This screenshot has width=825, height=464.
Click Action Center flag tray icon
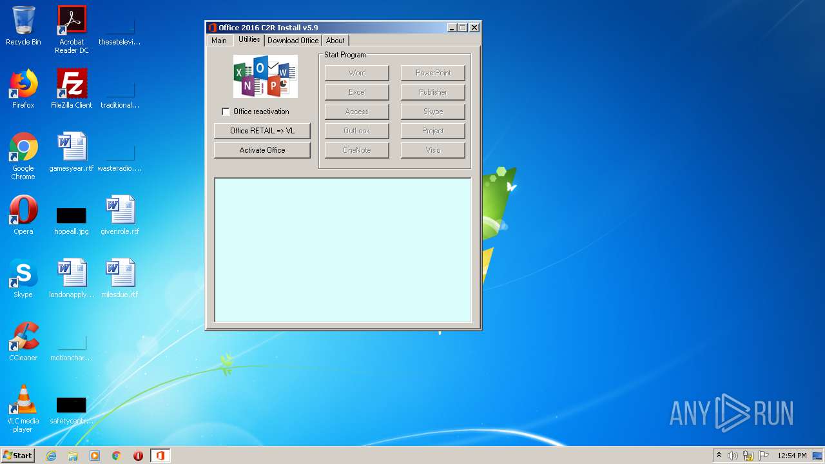tap(764, 456)
